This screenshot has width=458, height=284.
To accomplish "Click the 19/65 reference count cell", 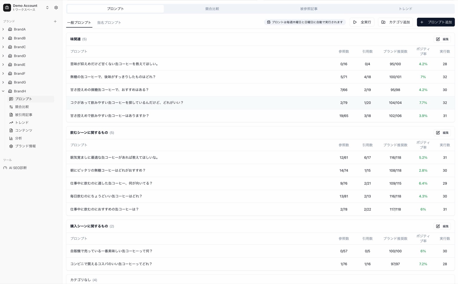I will 344,116.
